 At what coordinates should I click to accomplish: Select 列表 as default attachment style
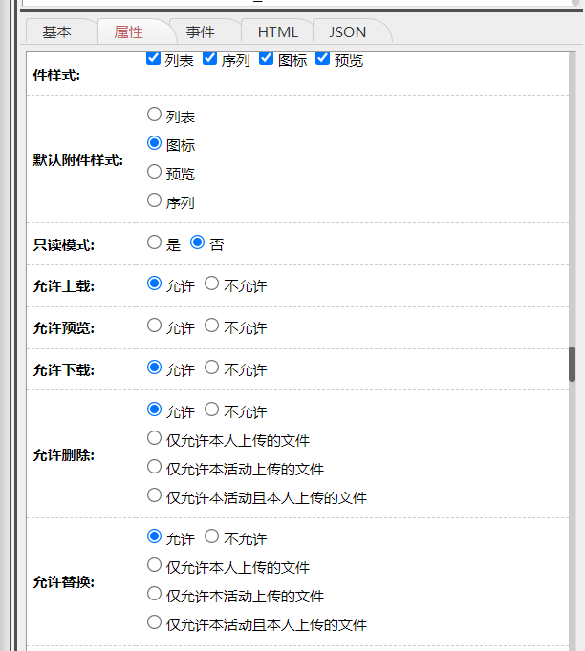[155, 115]
